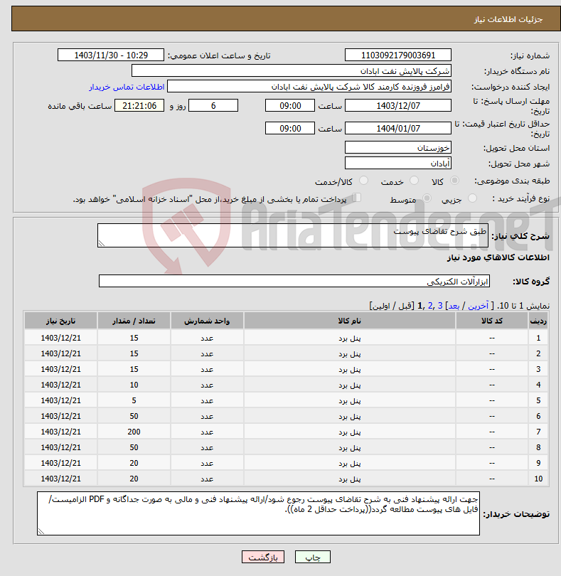
Task: Select the کالا/خدمت radio button
Action: tap(363, 181)
